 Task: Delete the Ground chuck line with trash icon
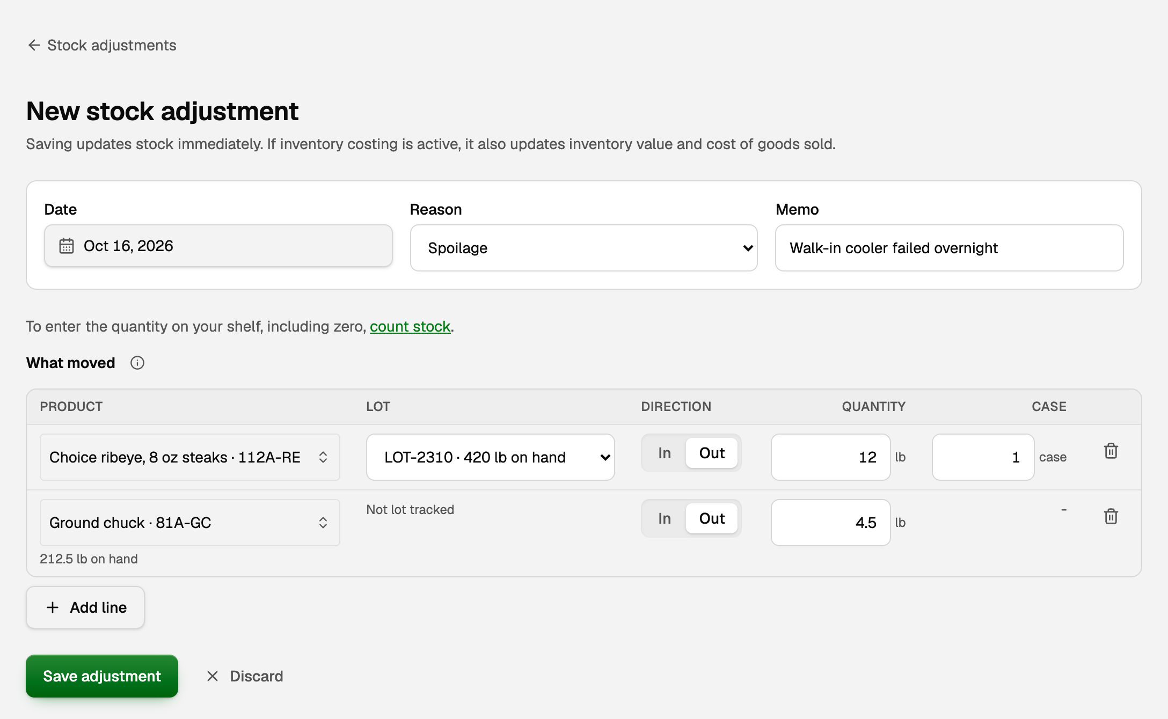[1111, 516]
